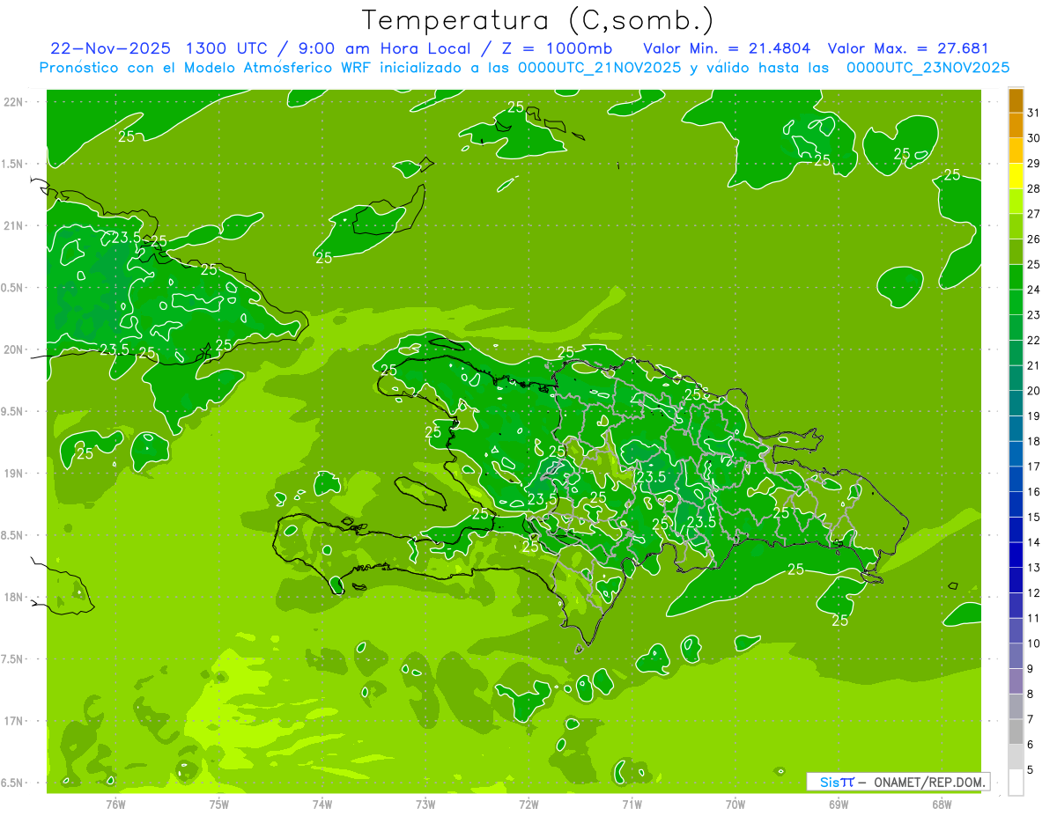Image resolution: width=1057 pixels, height=816 pixels.
Task: Click the "29" colorbar scale label
Action: 1034,164
